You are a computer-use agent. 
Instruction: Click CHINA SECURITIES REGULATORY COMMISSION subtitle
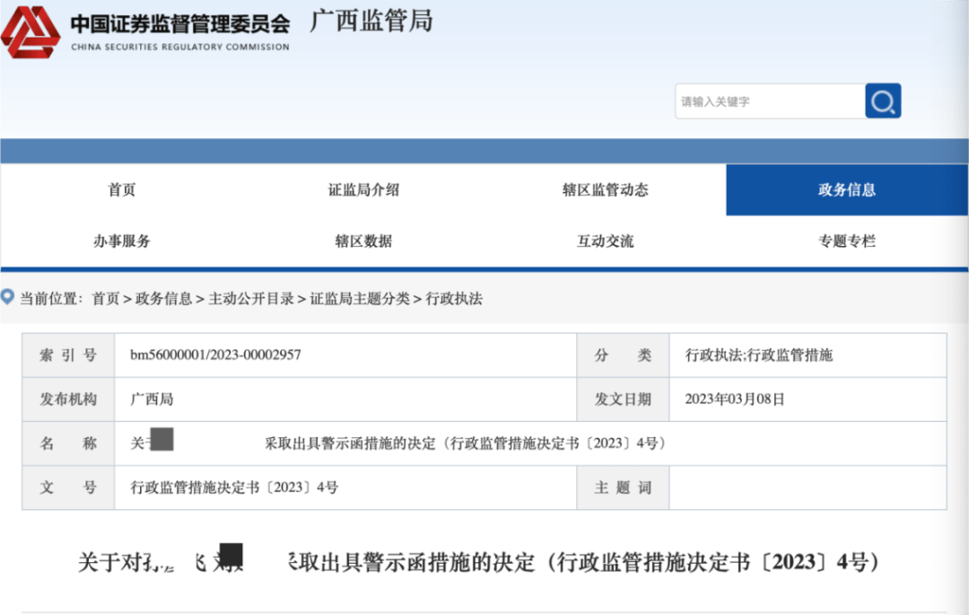pos(179,47)
